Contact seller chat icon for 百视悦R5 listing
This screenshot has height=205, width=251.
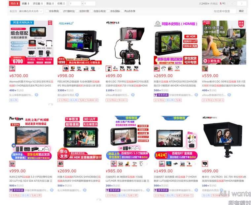pyautogui.click(x=148, y=190)
